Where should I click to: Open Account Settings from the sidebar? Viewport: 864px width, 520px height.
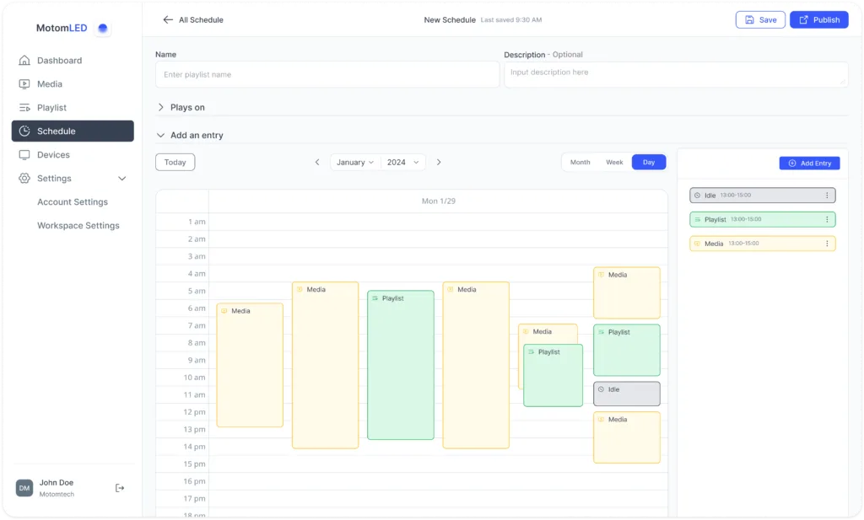[72, 201]
